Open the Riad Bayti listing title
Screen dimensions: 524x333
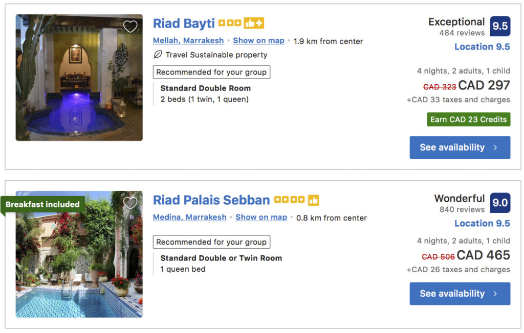pos(184,23)
